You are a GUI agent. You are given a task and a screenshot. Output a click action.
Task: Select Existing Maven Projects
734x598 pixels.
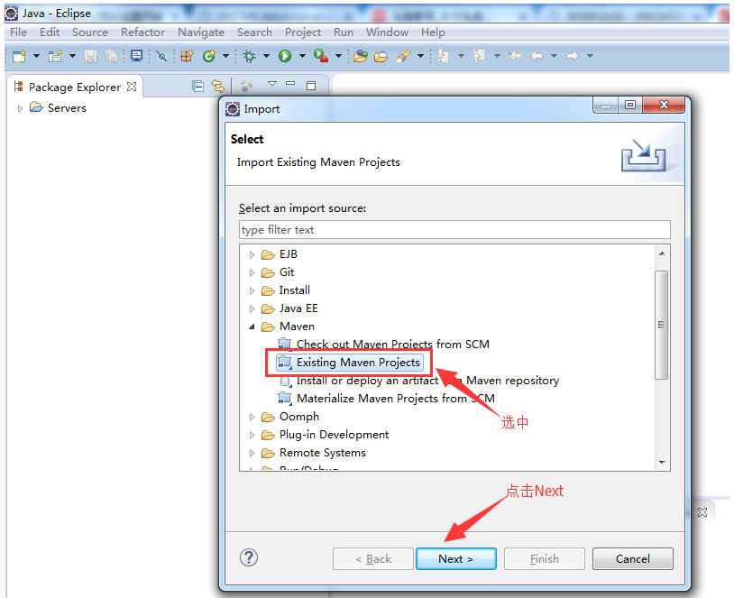tap(357, 363)
